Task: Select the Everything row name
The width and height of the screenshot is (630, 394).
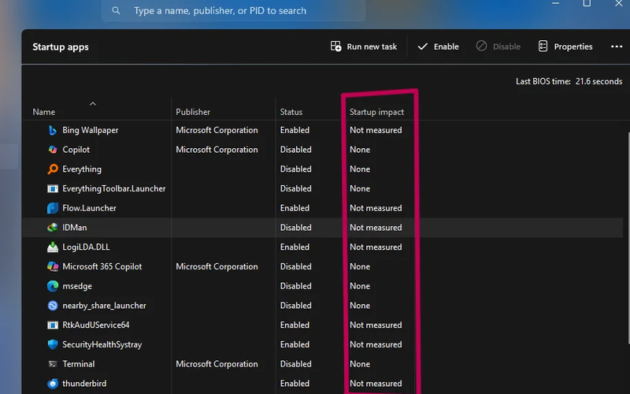Action: coord(82,169)
